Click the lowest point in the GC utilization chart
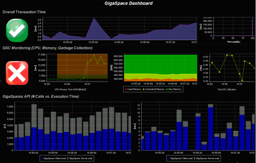The width and height of the screenshot is (256, 163). [242, 80]
